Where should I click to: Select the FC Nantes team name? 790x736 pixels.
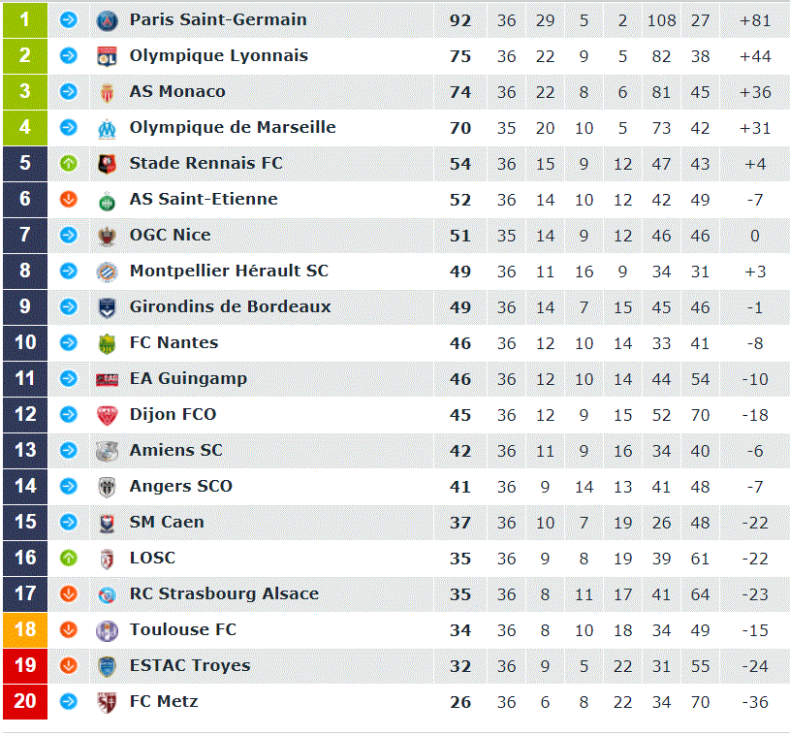click(x=174, y=342)
